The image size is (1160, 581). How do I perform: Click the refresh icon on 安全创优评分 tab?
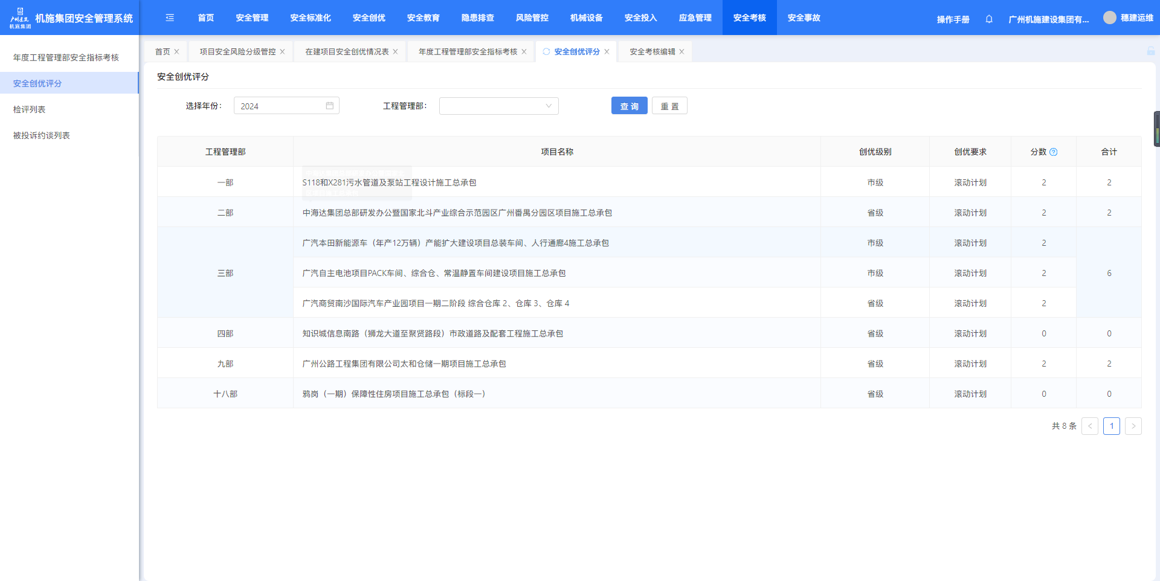(x=546, y=52)
